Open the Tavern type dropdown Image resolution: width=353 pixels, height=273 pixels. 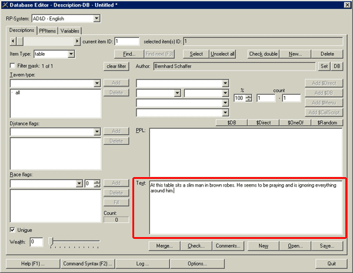(x=96, y=84)
